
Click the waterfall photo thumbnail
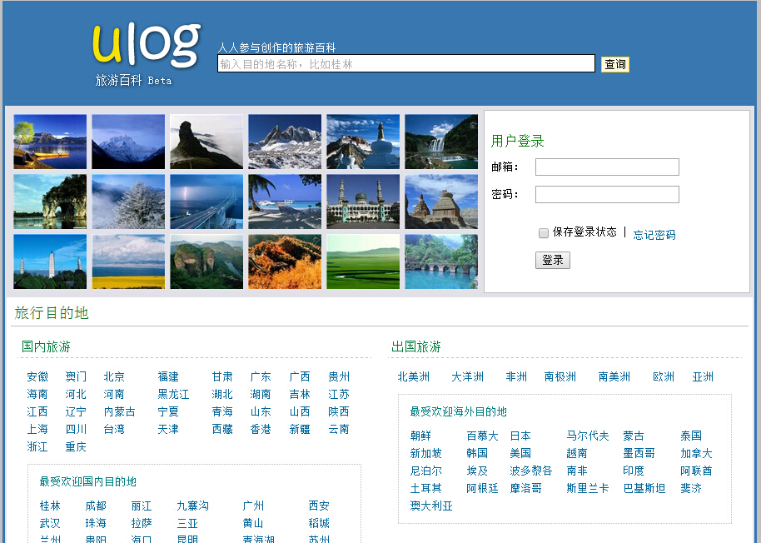(x=442, y=142)
